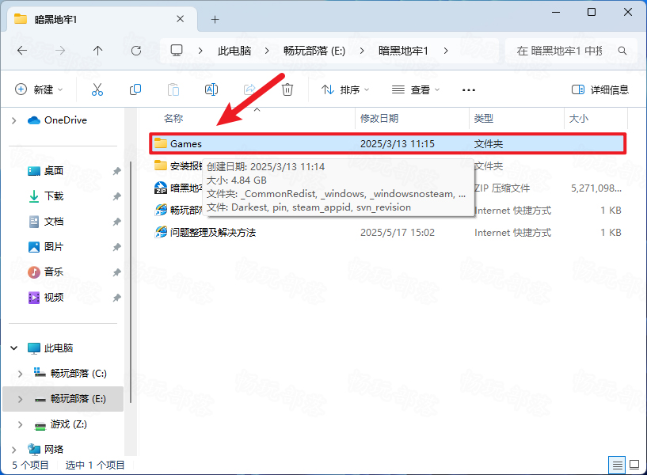Screen dimensions: 647x475
Task: Switch to large thumbnails view icon
Action: point(634,465)
